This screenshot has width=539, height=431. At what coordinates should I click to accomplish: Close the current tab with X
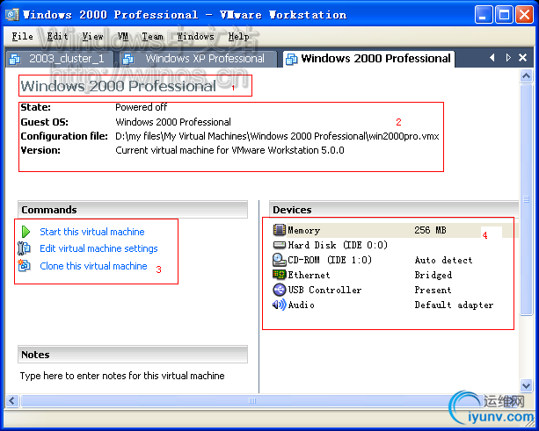523,58
